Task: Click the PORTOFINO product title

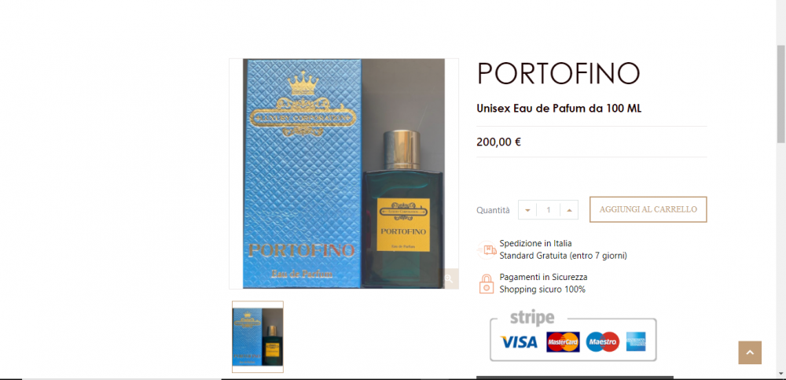Action: [x=558, y=74]
